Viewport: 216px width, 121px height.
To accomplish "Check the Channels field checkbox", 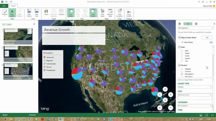I will click(x=182, y=72).
